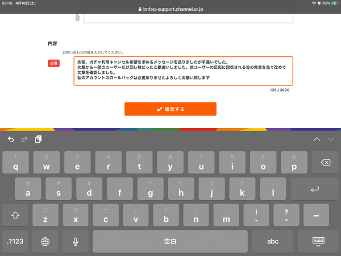Tap the u key
Image resolution: width=341 pixels, height=256 pixels.
tap(201, 162)
